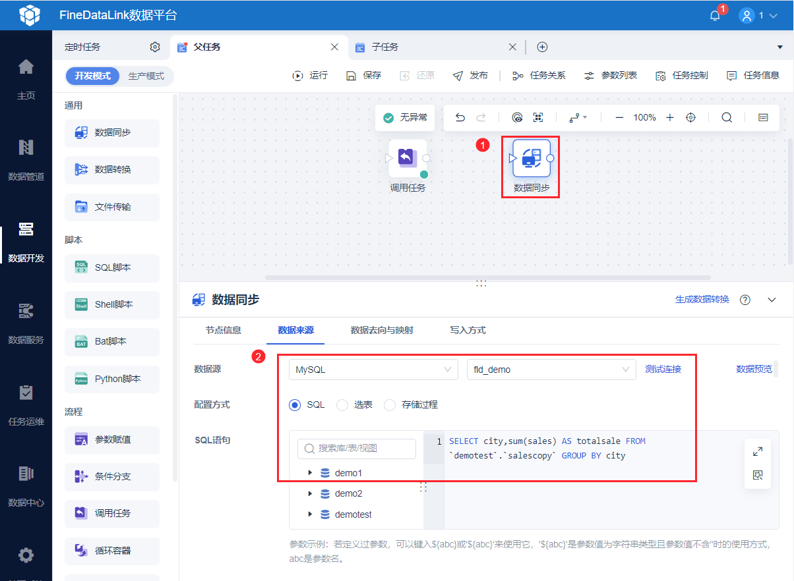Click the 测试连接 link

pyautogui.click(x=663, y=369)
